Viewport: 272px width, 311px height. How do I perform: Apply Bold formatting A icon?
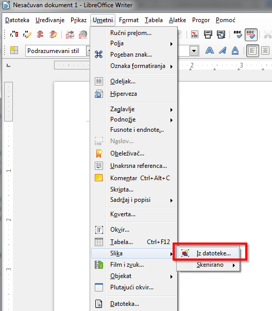pos(210,50)
